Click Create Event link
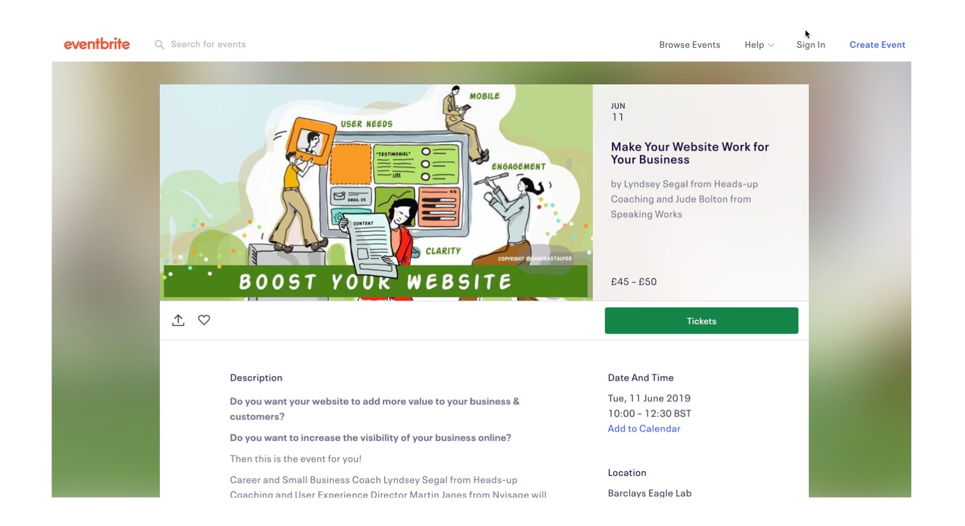This screenshot has height=526, width=965. tap(877, 45)
